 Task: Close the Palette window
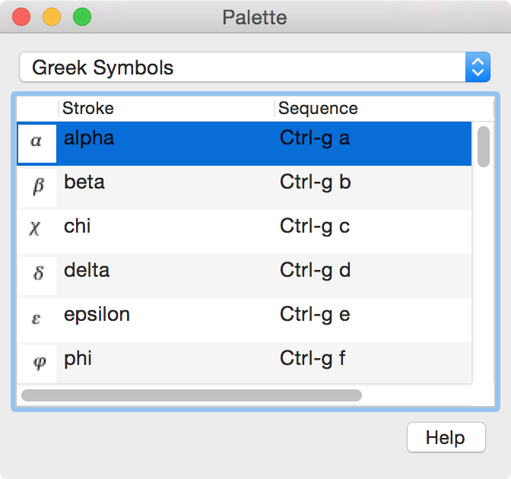pyautogui.click(x=21, y=17)
